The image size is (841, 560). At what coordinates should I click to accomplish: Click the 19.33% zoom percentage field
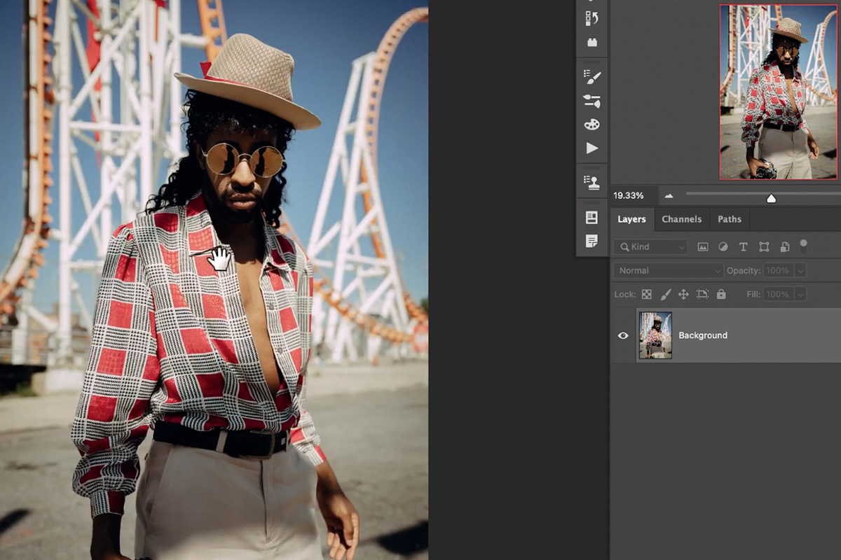(631, 195)
